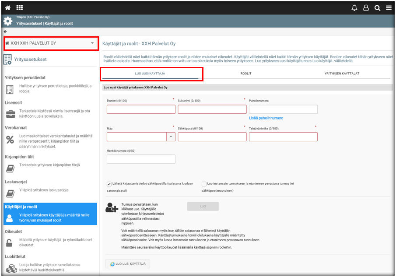Open notifications bell icon
Screen dimensions: 396x277
(x=354, y=8)
